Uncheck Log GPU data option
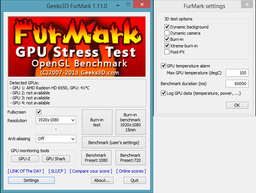256x193 pixels. [x=163, y=93]
